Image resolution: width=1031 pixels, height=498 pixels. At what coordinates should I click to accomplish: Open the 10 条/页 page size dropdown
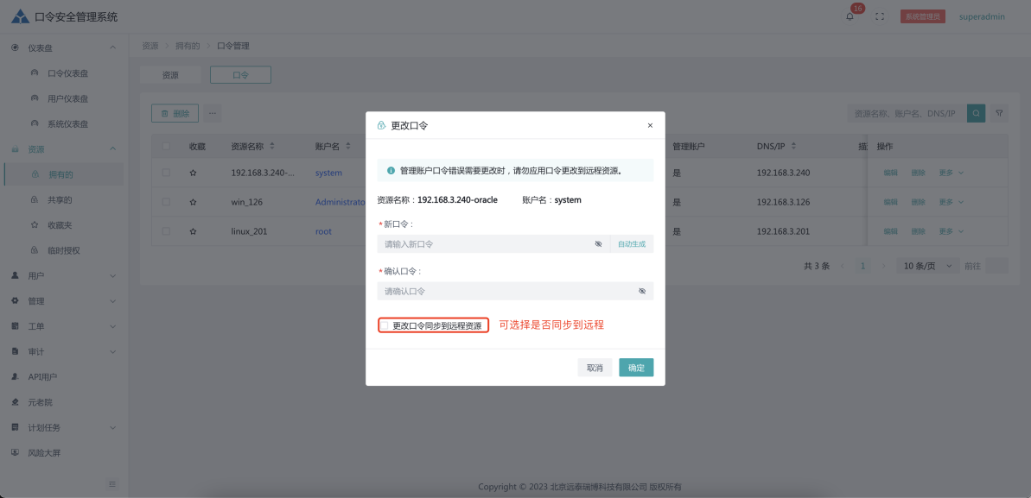pyautogui.click(x=925, y=266)
